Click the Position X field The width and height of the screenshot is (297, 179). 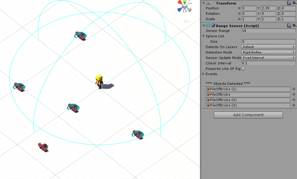(249, 8)
